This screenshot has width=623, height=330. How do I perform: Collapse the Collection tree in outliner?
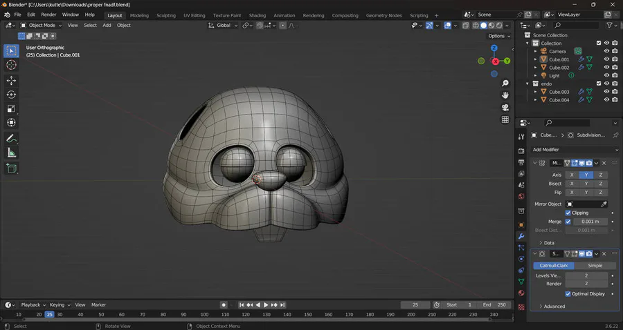coord(527,43)
